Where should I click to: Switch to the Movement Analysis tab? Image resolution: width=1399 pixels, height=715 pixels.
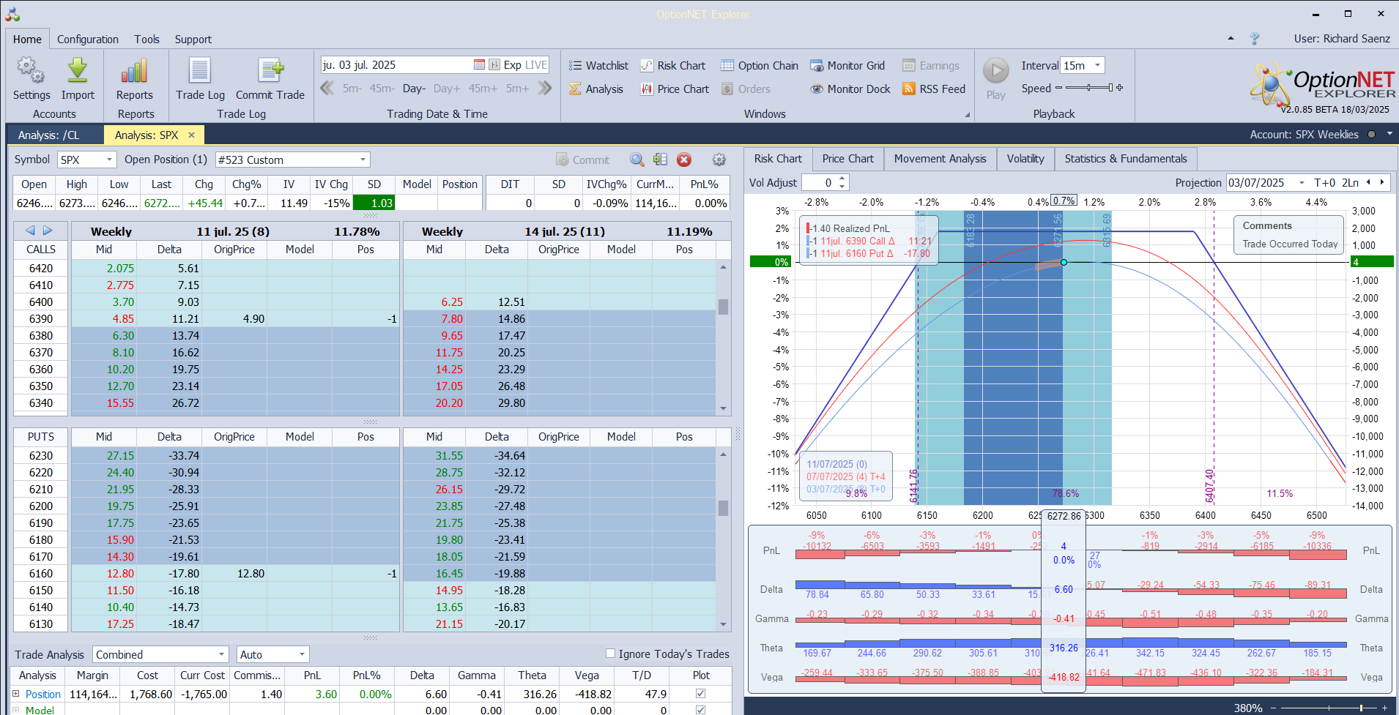click(940, 159)
